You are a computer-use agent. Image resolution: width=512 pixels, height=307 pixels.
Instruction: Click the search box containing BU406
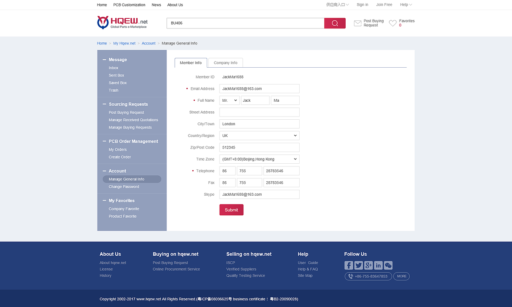pyautogui.click(x=246, y=23)
